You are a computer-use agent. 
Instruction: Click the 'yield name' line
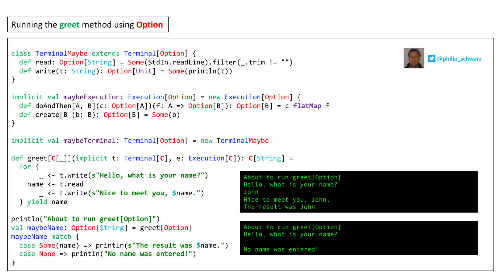point(44,202)
